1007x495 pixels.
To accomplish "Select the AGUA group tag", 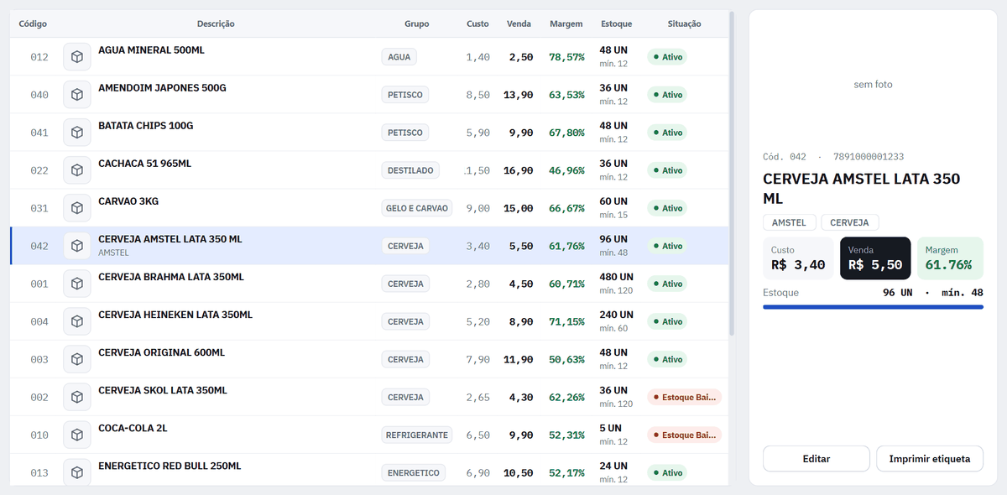I will (x=399, y=57).
